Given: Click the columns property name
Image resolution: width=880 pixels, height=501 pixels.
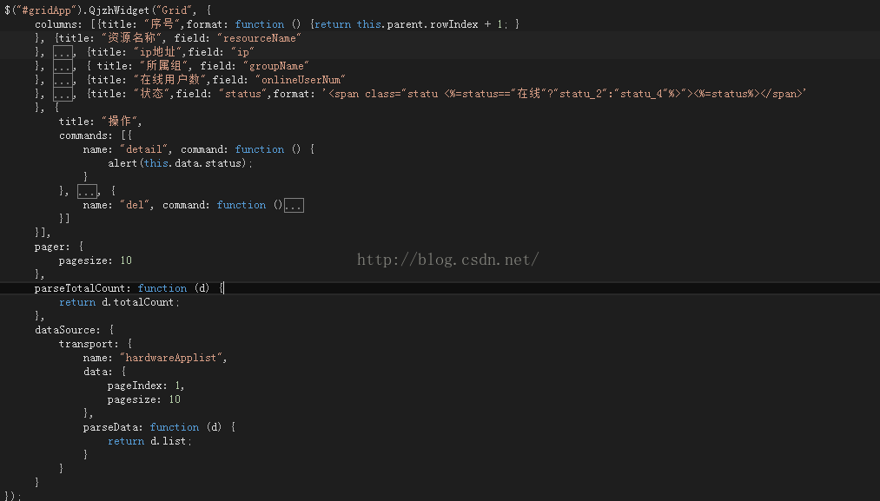Looking at the screenshot, I should coord(58,24).
